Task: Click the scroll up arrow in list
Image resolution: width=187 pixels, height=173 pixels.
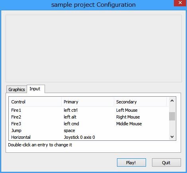Action: coord(172,101)
